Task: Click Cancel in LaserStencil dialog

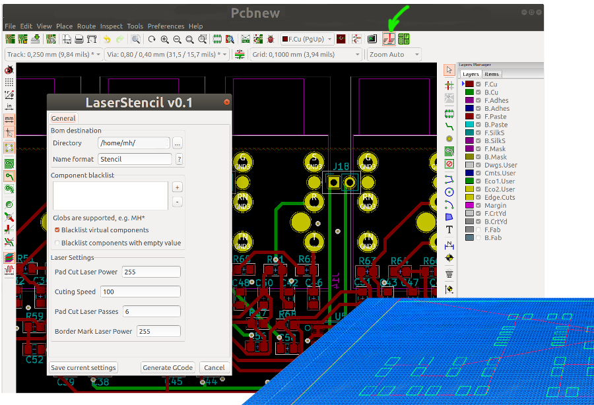Action: pyautogui.click(x=214, y=367)
